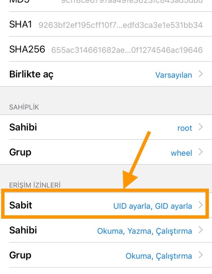Tap the partially visible MD5 hash value
Image resolution: width=212 pixels, height=274 pixels.
[x=132, y=2]
